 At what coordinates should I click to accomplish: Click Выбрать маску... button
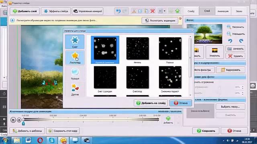230,107
